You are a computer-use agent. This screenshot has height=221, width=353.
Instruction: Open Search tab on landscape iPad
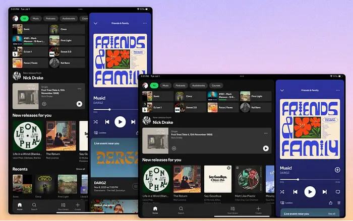pos(181,210)
